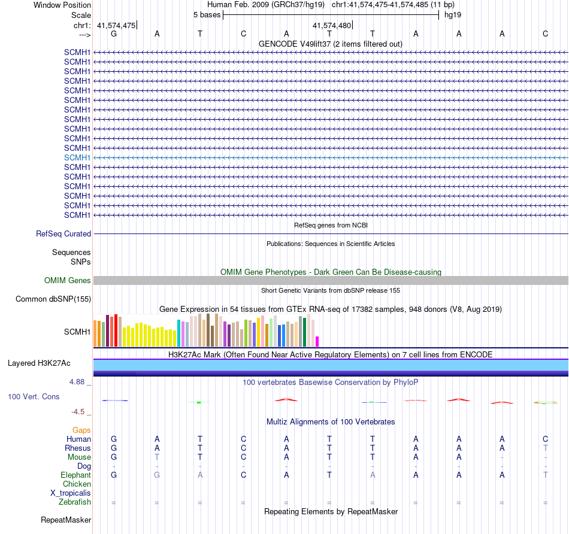Viewport: 569px width, 534px height.
Task: Select the Window Position label
Action: click(62, 5)
